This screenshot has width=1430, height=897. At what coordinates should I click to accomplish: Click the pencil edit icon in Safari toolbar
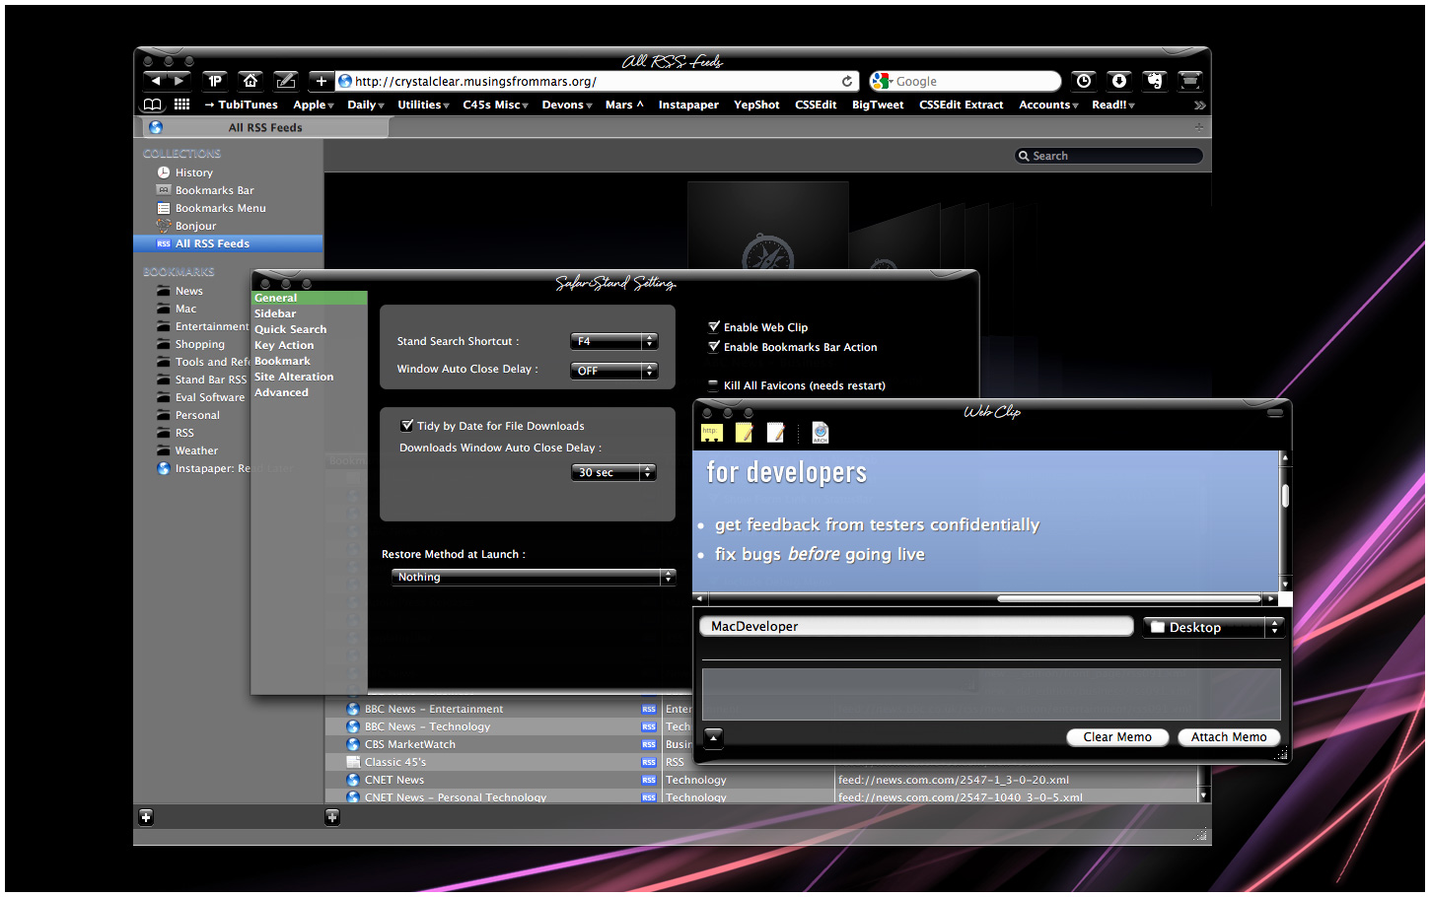pos(286,81)
